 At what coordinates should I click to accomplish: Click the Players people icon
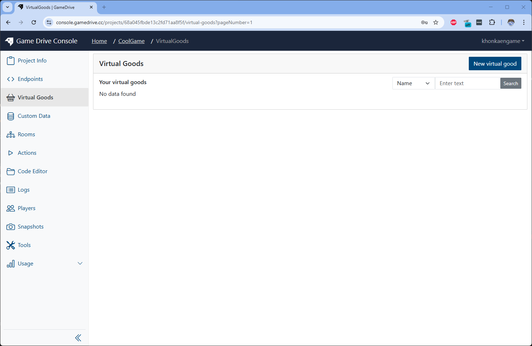11,208
